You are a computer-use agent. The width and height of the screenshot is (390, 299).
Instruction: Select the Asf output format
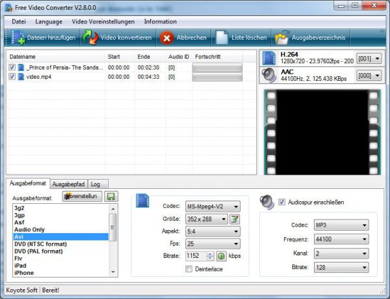pos(61,222)
